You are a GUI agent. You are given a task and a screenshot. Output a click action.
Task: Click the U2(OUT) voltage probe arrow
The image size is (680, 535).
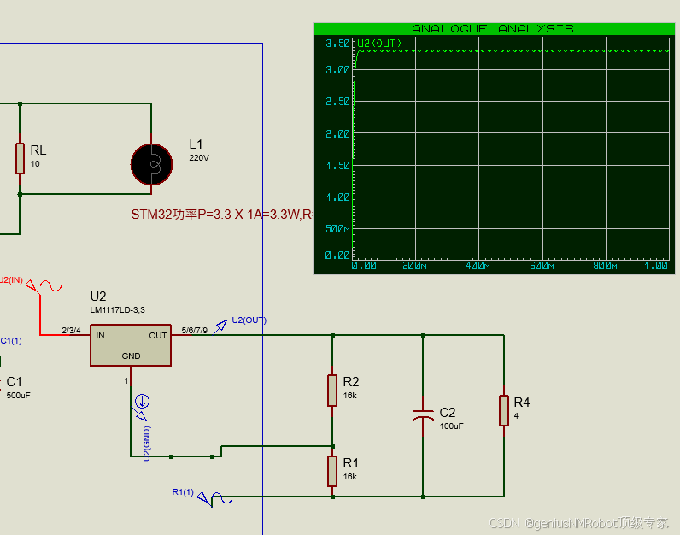click(x=220, y=326)
